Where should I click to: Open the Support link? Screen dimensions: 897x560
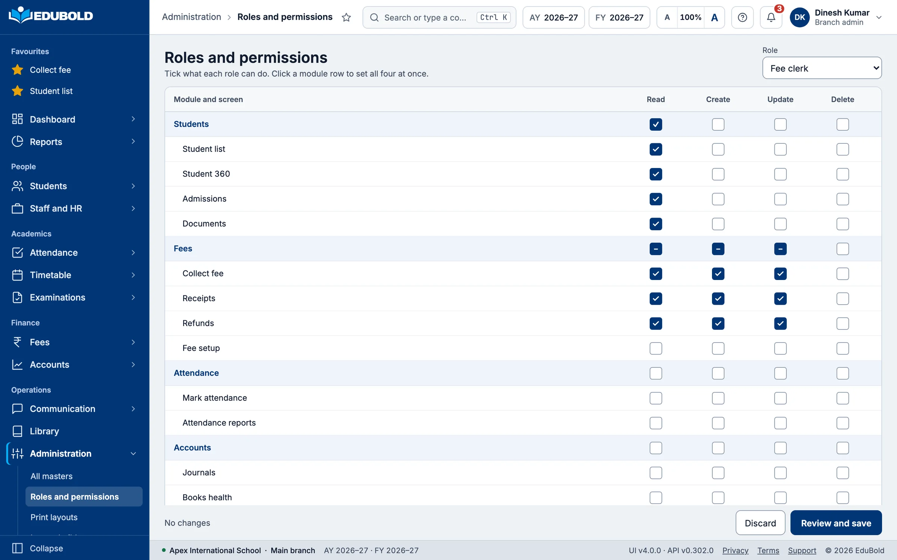click(x=802, y=550)
